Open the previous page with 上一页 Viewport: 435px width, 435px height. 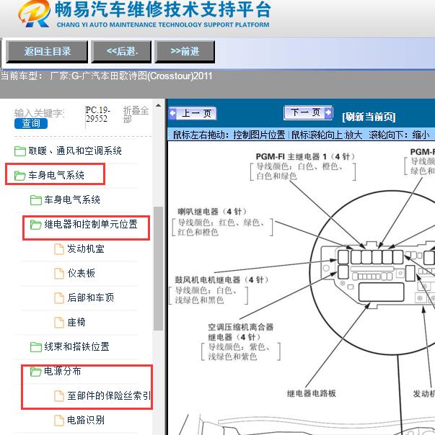point(193,114)
